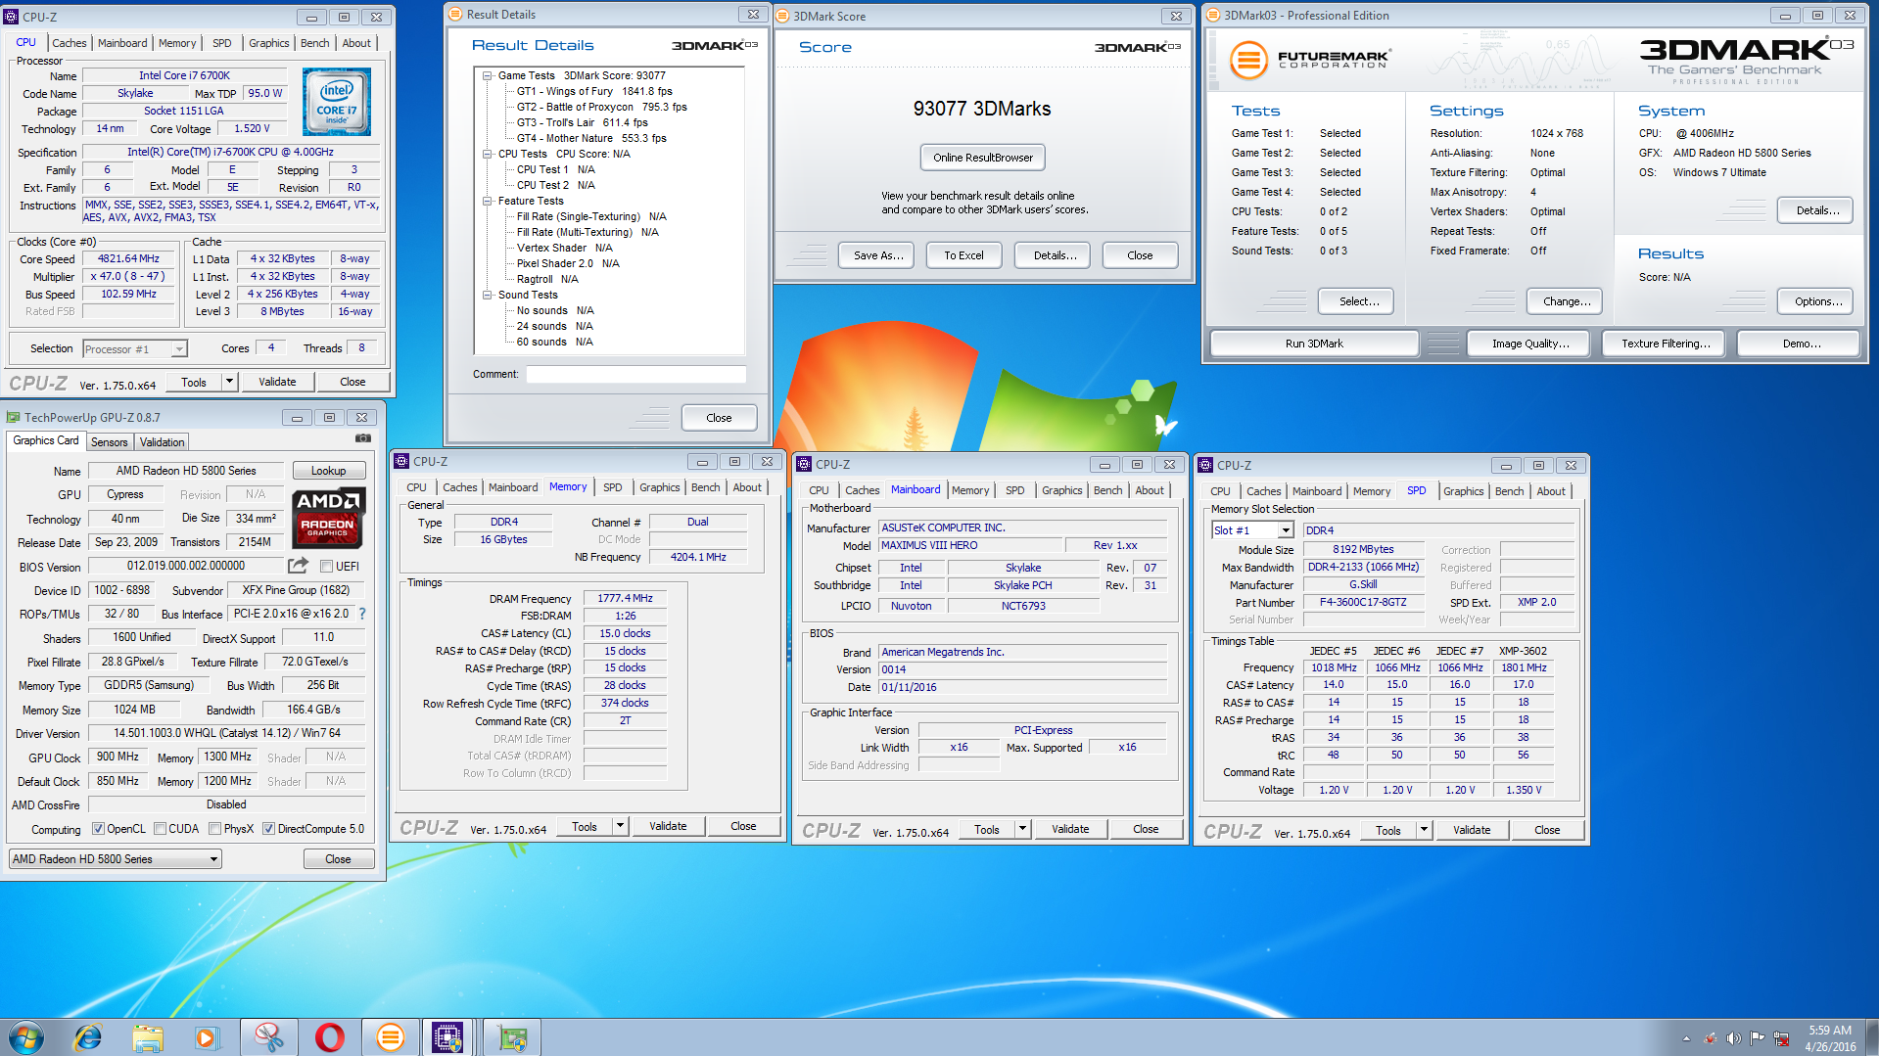Image resolution: width=1879 pixels, height=1056 pixels.
Task: Click the Bus Interface question mark icon
Action: pos(362,614)
